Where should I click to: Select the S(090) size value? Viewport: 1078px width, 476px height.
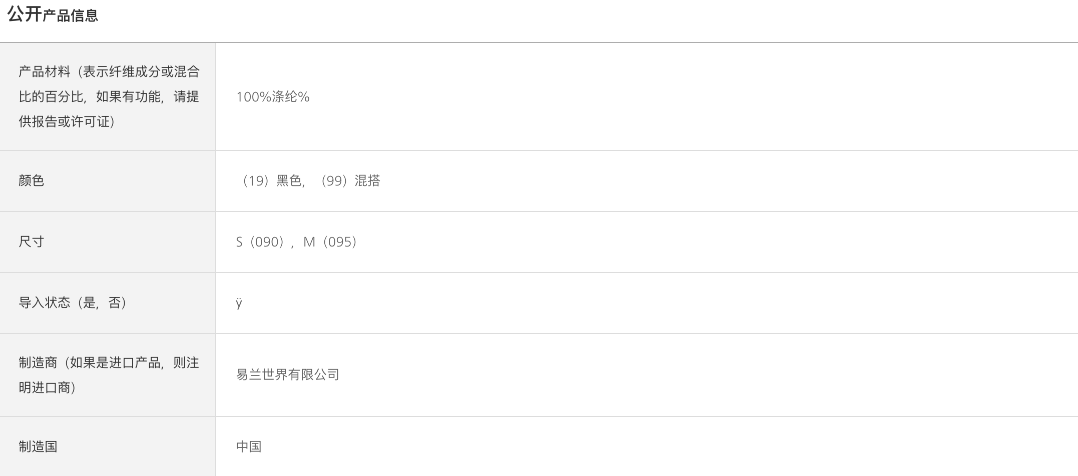(x=260, y=242)
